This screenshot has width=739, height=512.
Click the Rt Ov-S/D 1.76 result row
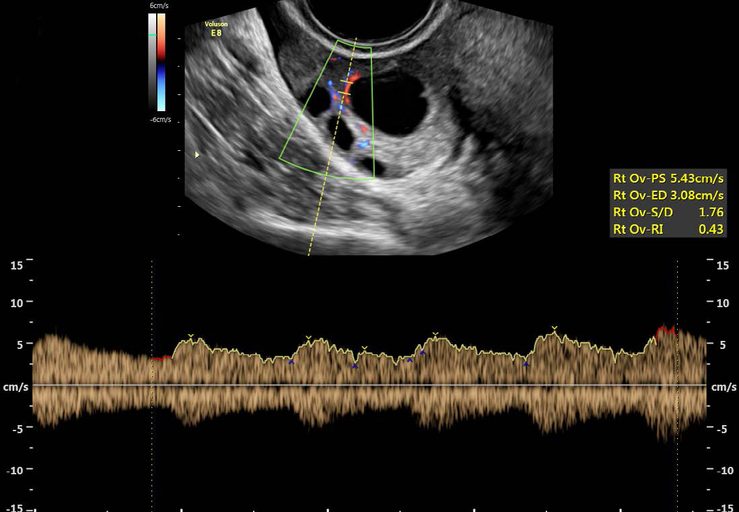pos(668,212)
